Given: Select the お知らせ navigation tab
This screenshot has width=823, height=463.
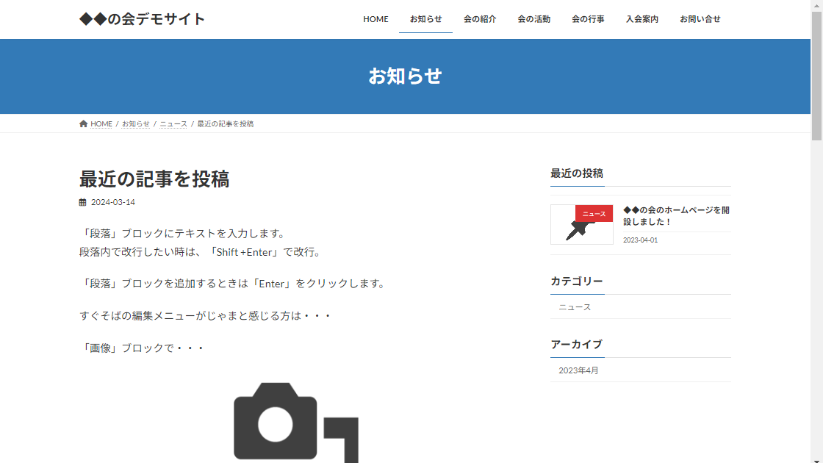Looking at the screenshot, I should pyautogui.click(x=425, y=19).
